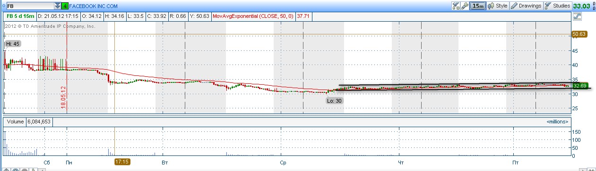Click the 33.03 last price at the top right
The image size is (596, 171).
581,6
